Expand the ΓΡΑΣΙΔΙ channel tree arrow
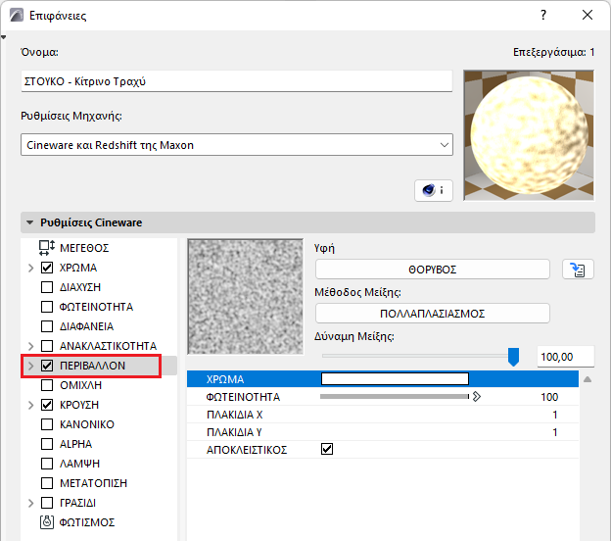The width and height of the screenshot is (611, 541). (30, 503)
